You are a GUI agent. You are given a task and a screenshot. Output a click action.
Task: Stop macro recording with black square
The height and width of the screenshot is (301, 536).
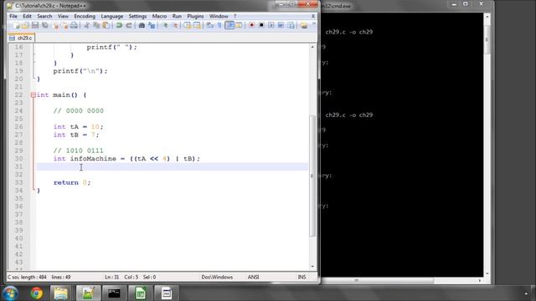coord(261,25)
